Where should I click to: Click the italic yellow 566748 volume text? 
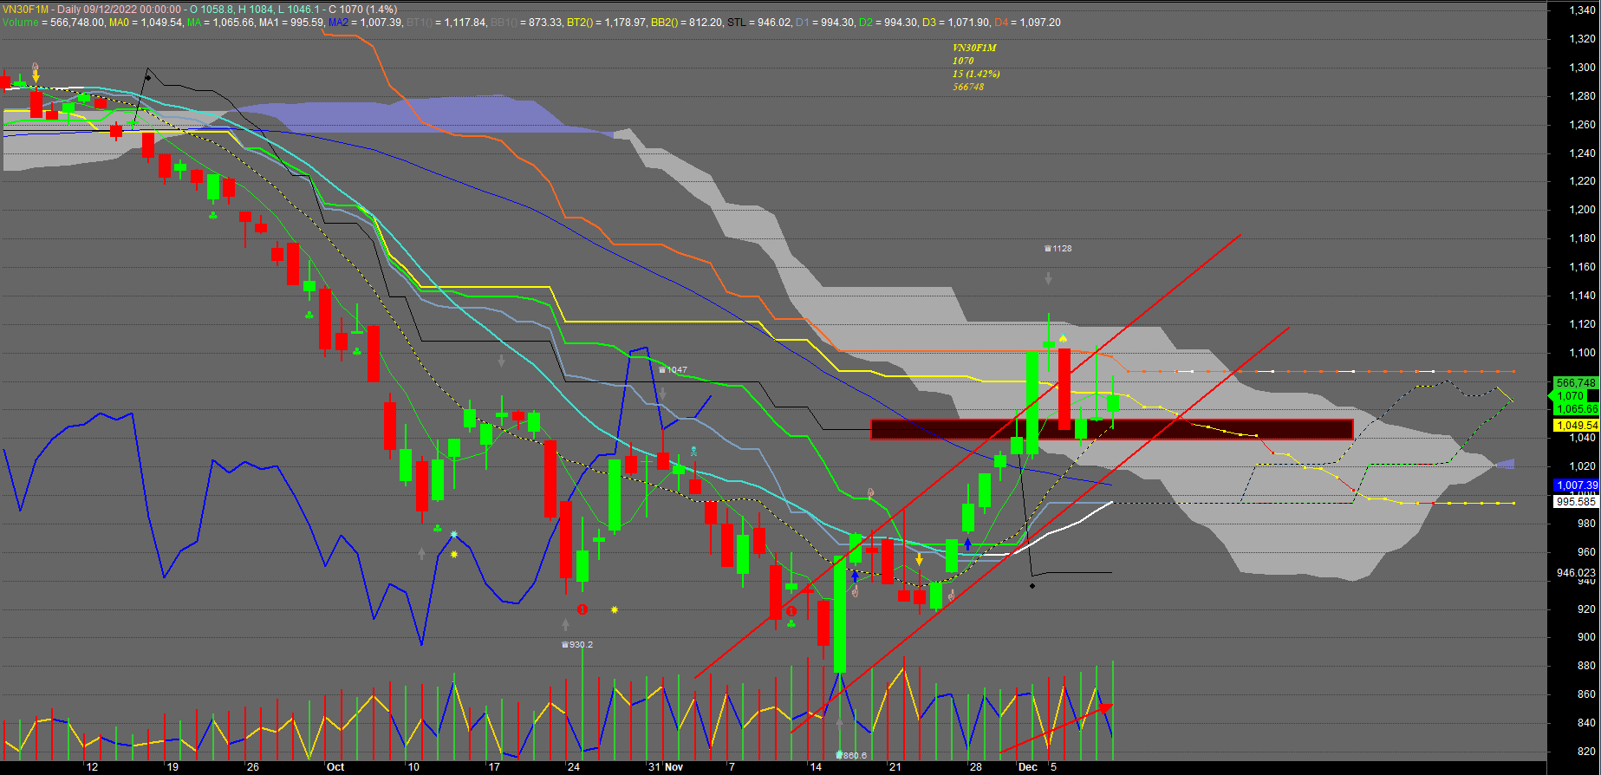(x=968, y=87)
